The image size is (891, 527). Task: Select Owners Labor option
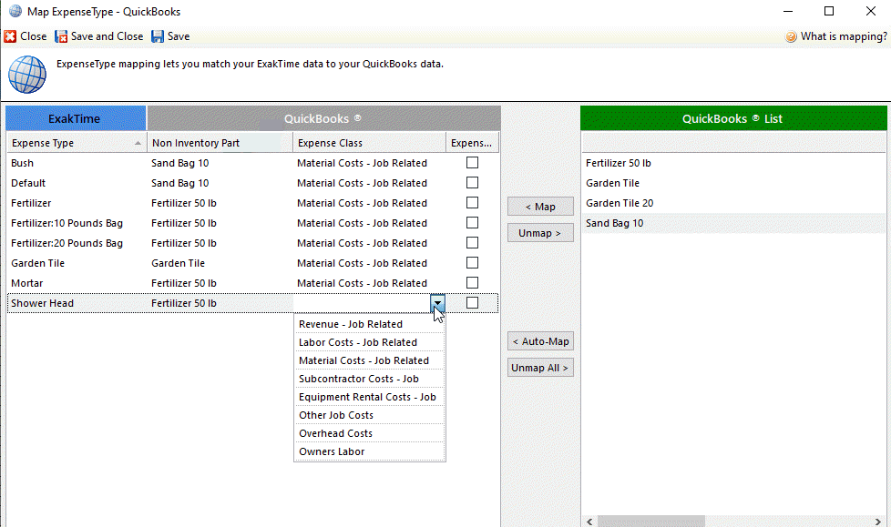point(369,451)
